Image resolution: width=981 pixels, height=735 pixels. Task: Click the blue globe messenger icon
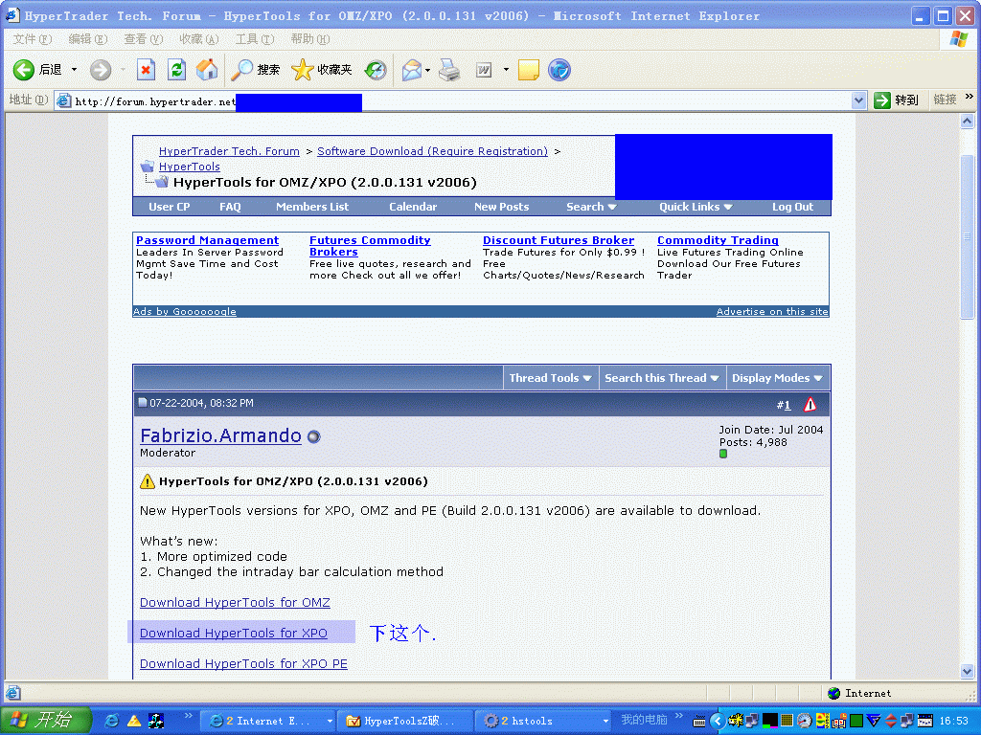coord(559,70)
